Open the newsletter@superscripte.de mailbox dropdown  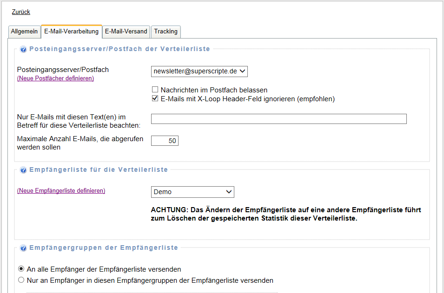click(x=199, y=71)
